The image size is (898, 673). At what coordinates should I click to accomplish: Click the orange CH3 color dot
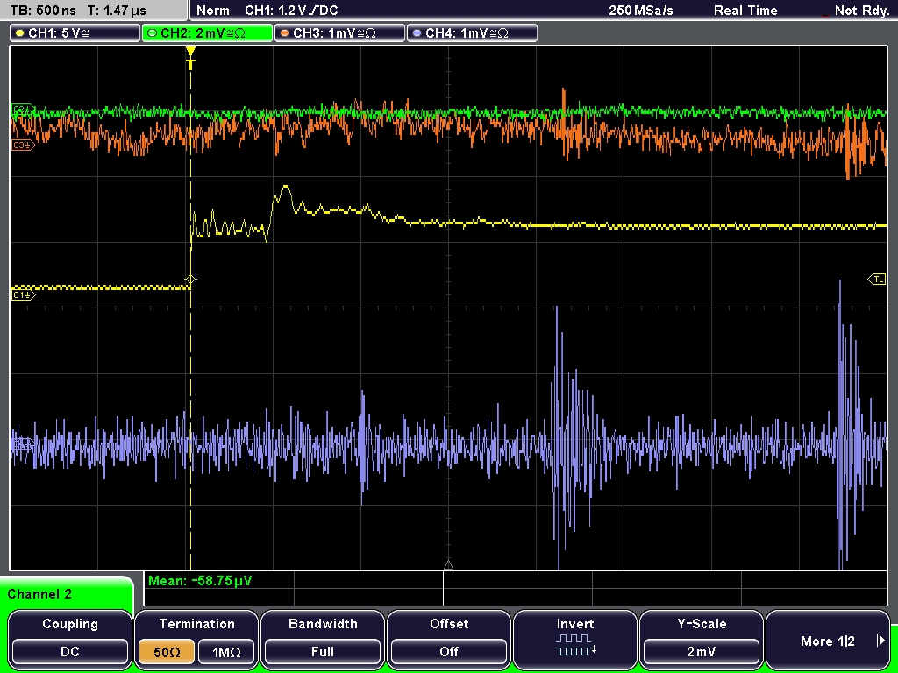[285, 33]
